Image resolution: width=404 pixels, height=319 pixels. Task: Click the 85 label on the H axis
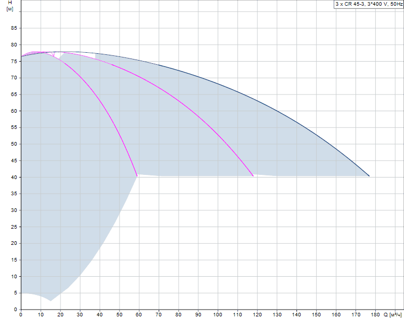[x=14, y=28]
